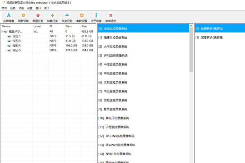Open the 功能 menu
Image resolution: width=245 pixels, height=163 pixels.
pos(21,8)
